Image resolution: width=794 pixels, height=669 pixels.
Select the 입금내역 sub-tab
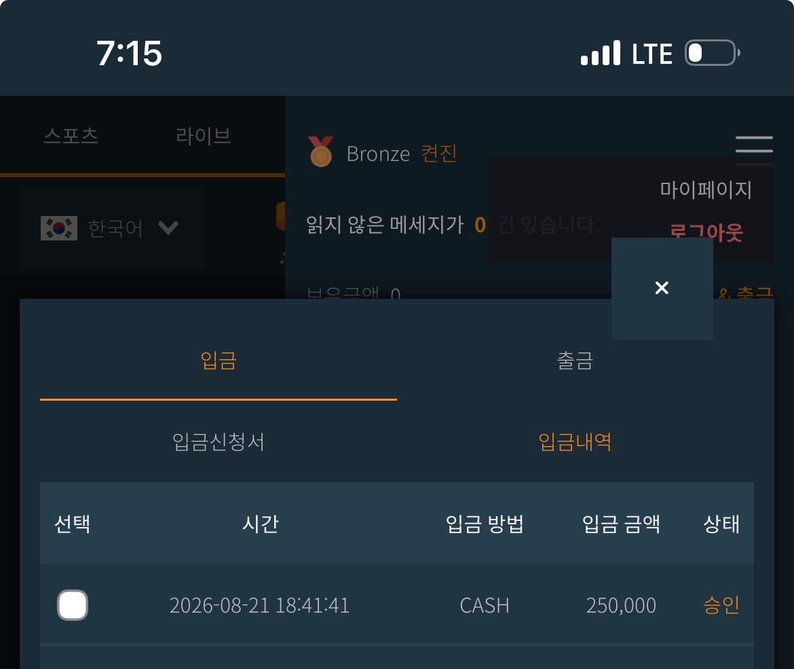(575, 442)
